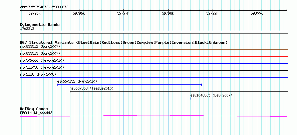Open variant nsv507853 (Teague2010) label
Viewport: 297px width, 135px height.
pos(91,88)
